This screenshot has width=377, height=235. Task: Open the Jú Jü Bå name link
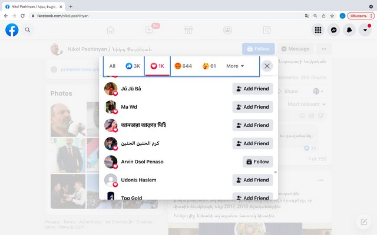click(131, 89)
